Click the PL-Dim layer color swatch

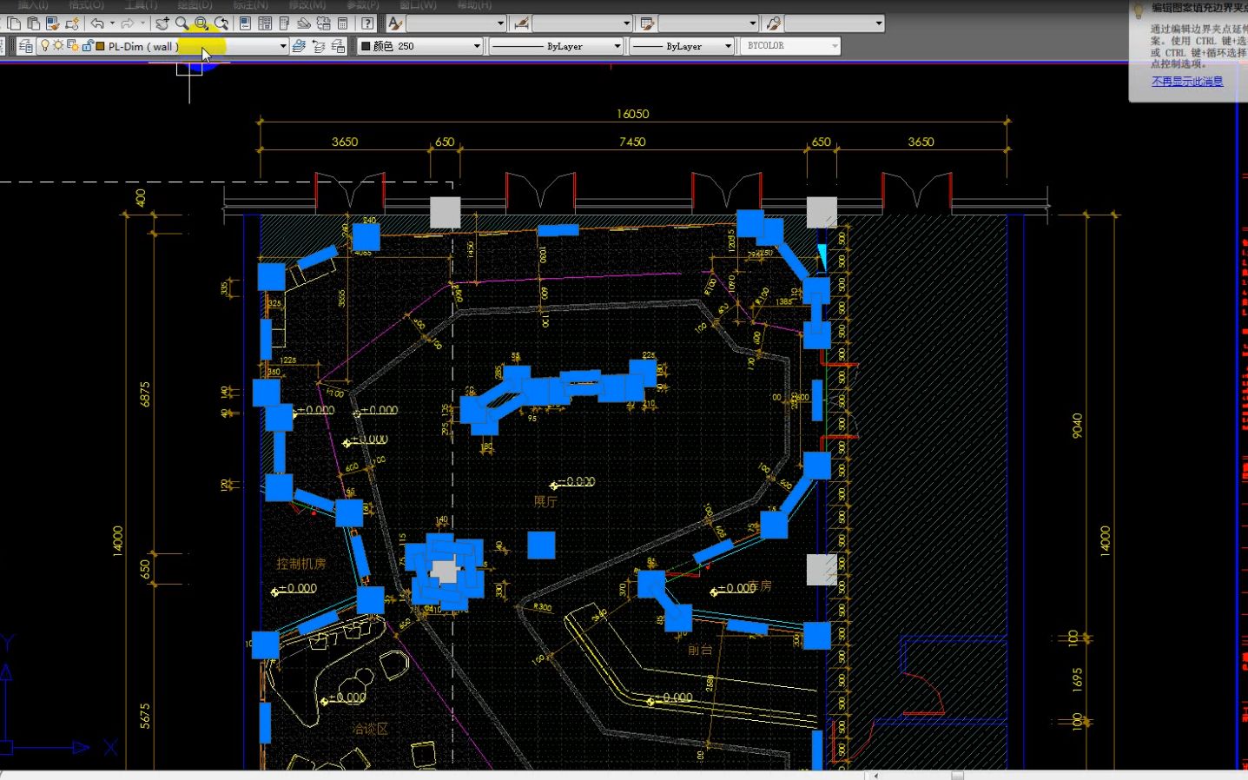coord(101,46)
